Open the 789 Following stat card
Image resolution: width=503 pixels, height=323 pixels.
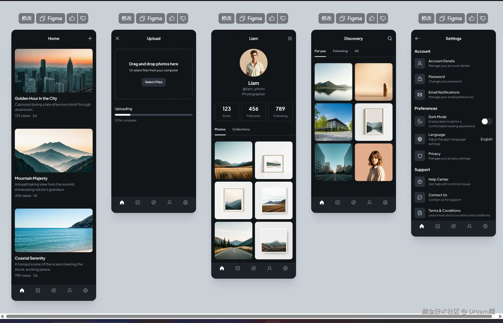click(280, 112)
